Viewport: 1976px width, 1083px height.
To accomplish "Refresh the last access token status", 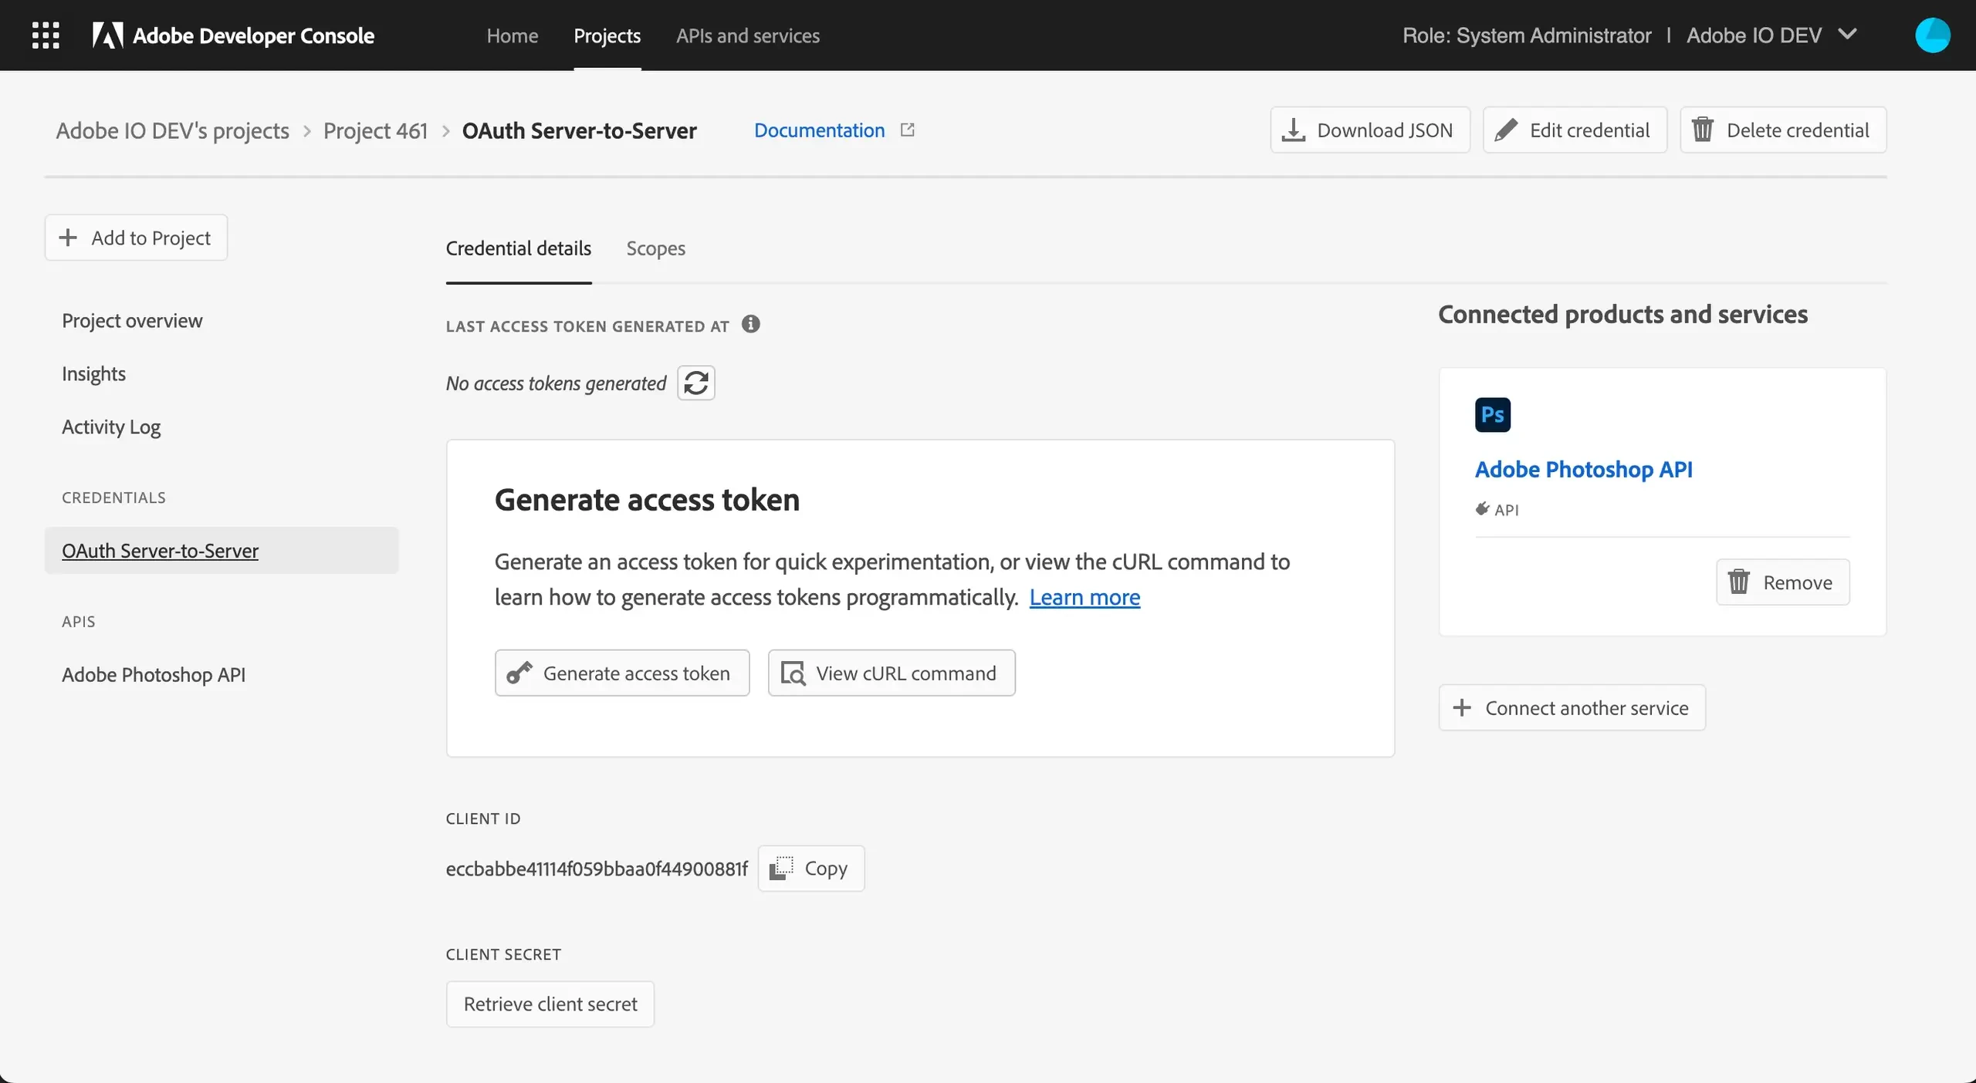I will coord(695,383).
